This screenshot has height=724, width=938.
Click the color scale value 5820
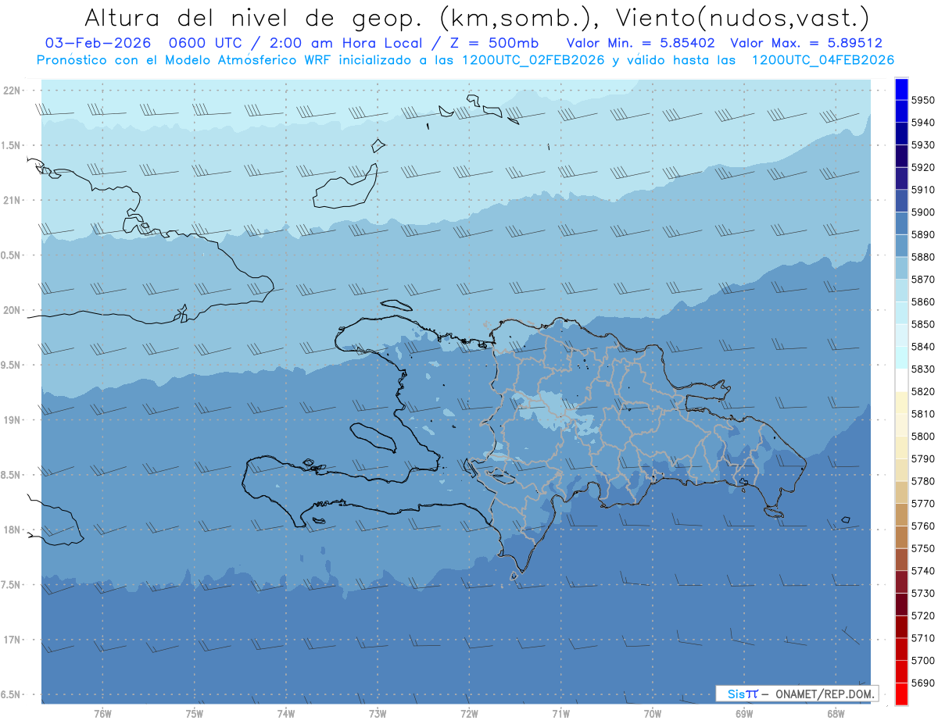[x=922, y=391]
